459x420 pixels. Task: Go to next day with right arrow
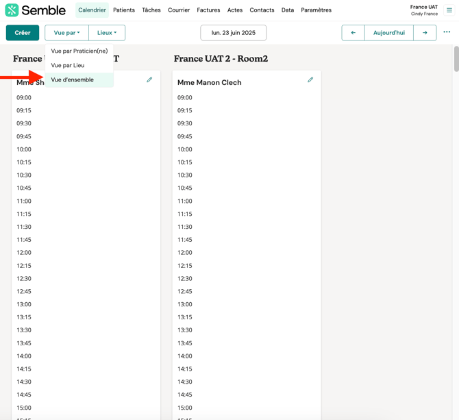pyautogui.click(x=425, y=33)
